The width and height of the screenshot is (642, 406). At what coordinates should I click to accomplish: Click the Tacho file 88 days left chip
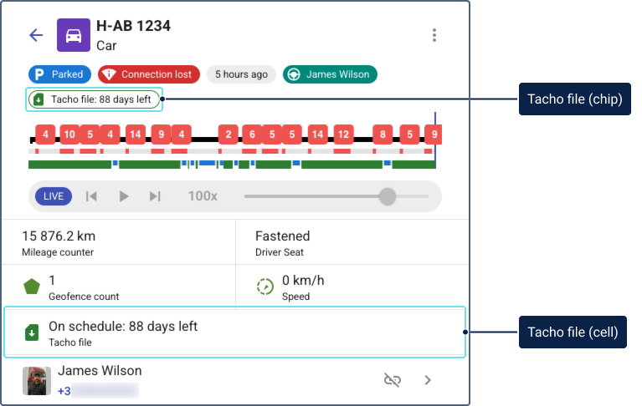[x=95, y=99]
